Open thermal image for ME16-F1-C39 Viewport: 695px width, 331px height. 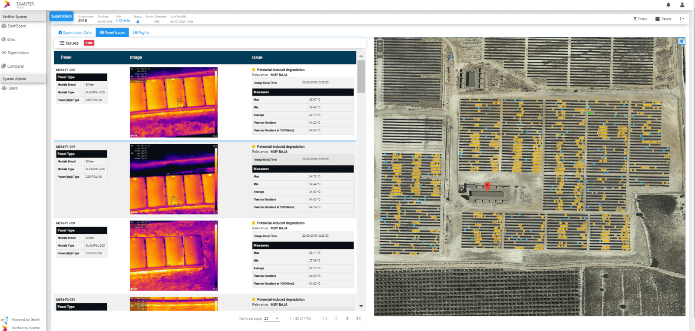coord(174,256)
